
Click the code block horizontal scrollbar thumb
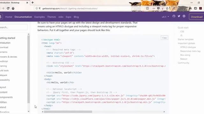click(x=68, y=112)
